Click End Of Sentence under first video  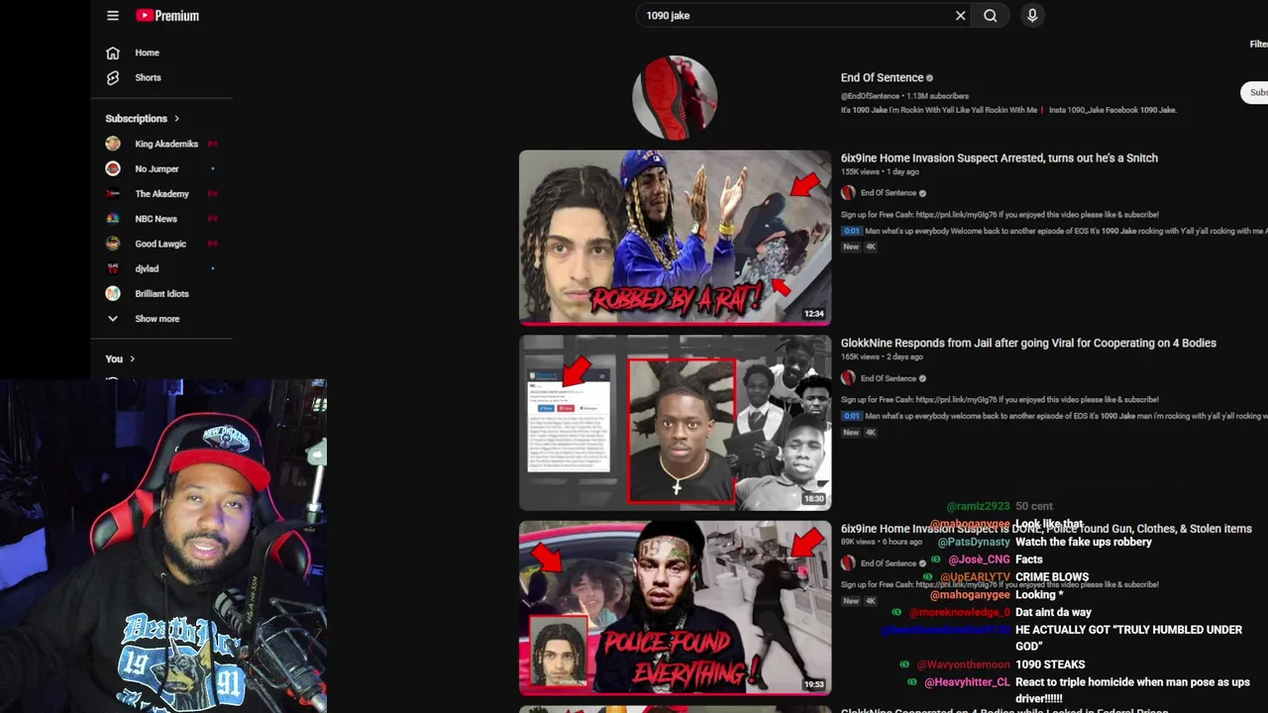(x=889, y=193)
